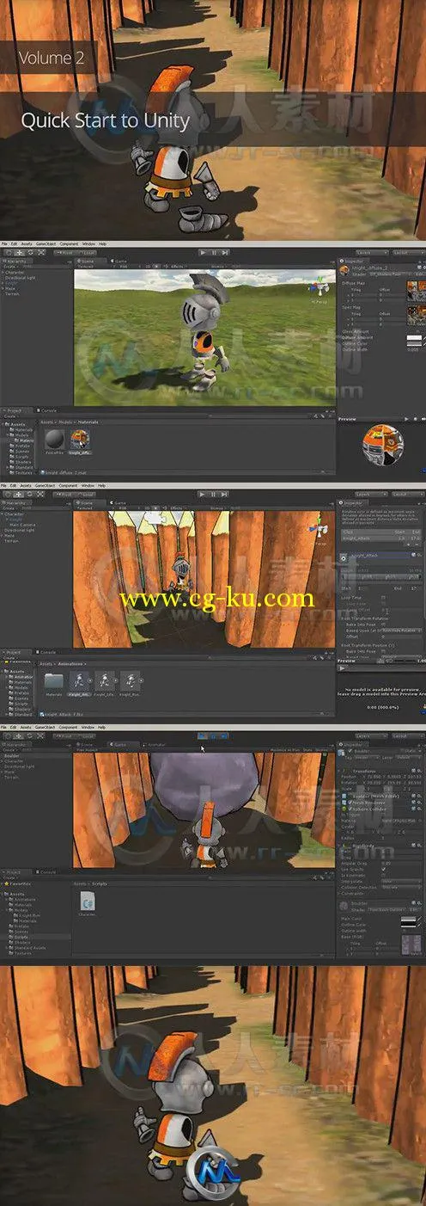Select Boulder in boulder-scene Hierarchy
The height and width of the screenshot is (1206, 426).
coord(13,756)
